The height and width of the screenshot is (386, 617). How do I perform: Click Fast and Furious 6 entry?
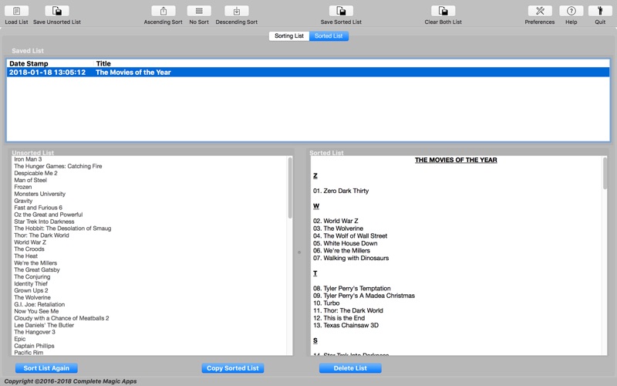point(38,208)
